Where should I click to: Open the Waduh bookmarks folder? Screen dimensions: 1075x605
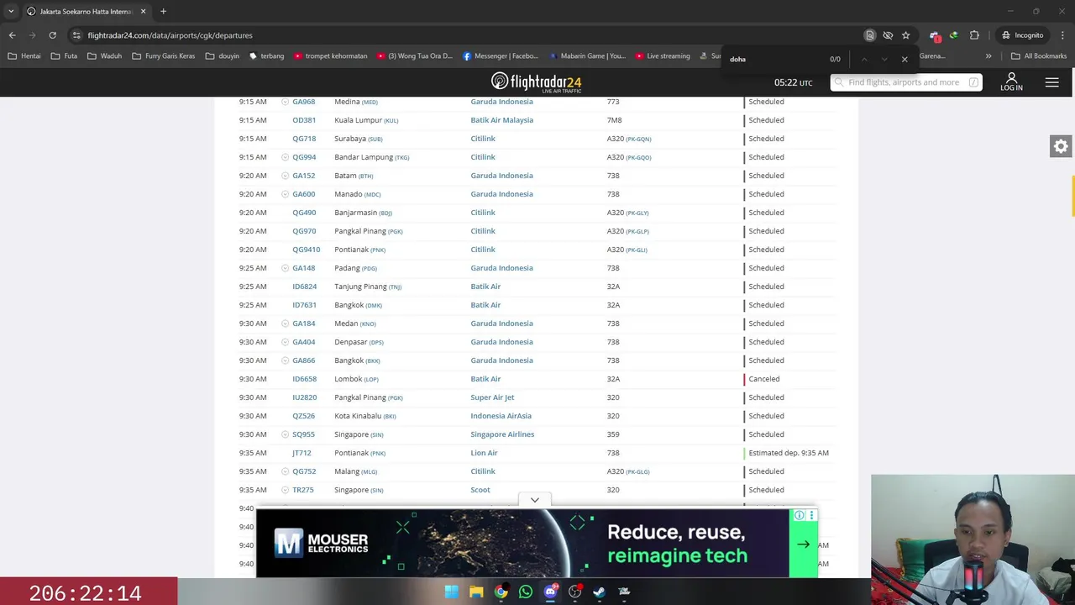[x=104, y=56]
